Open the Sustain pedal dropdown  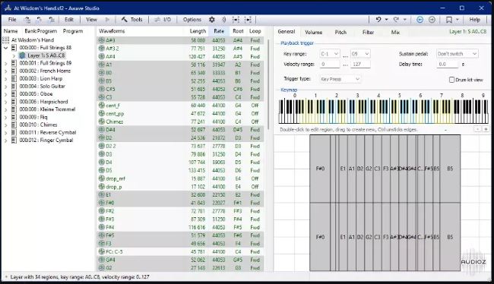457,54
